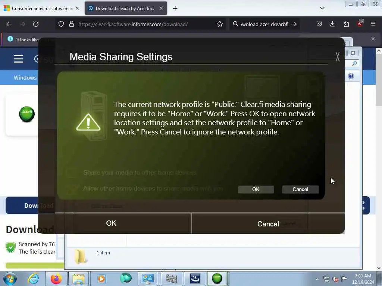Click the green shield scanned icon
382x286 pixels.
point(11,248)
